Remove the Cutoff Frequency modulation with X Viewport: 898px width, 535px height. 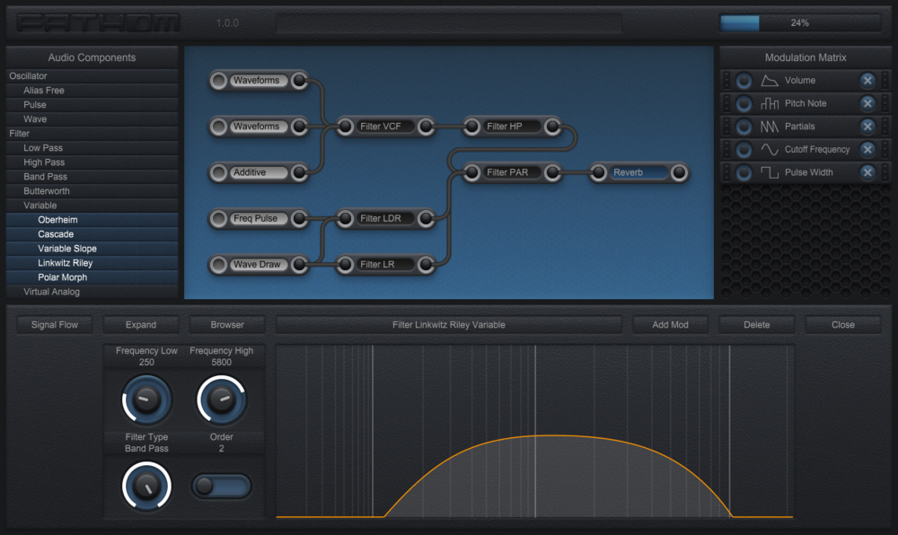(x=867, y=149)
